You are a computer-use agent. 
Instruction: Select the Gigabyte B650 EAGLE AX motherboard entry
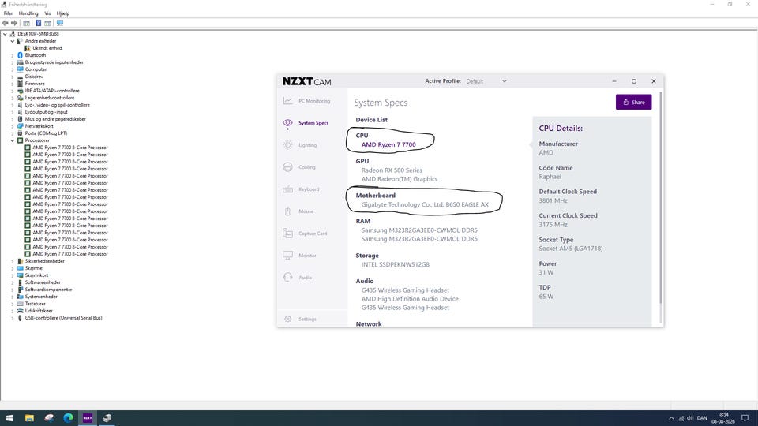click(x=425, y=204)
